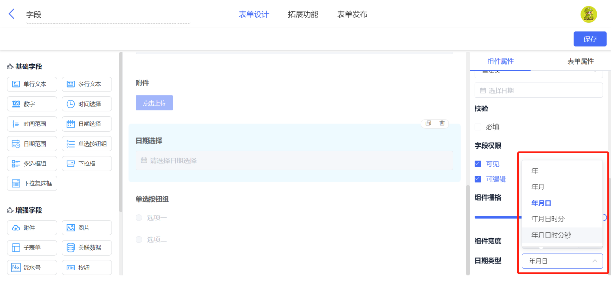611x284 pixels.
Task: Copy the selected 日期选择 field
Action: pos(428,123)
